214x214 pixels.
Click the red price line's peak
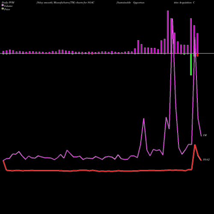[195, 145]
